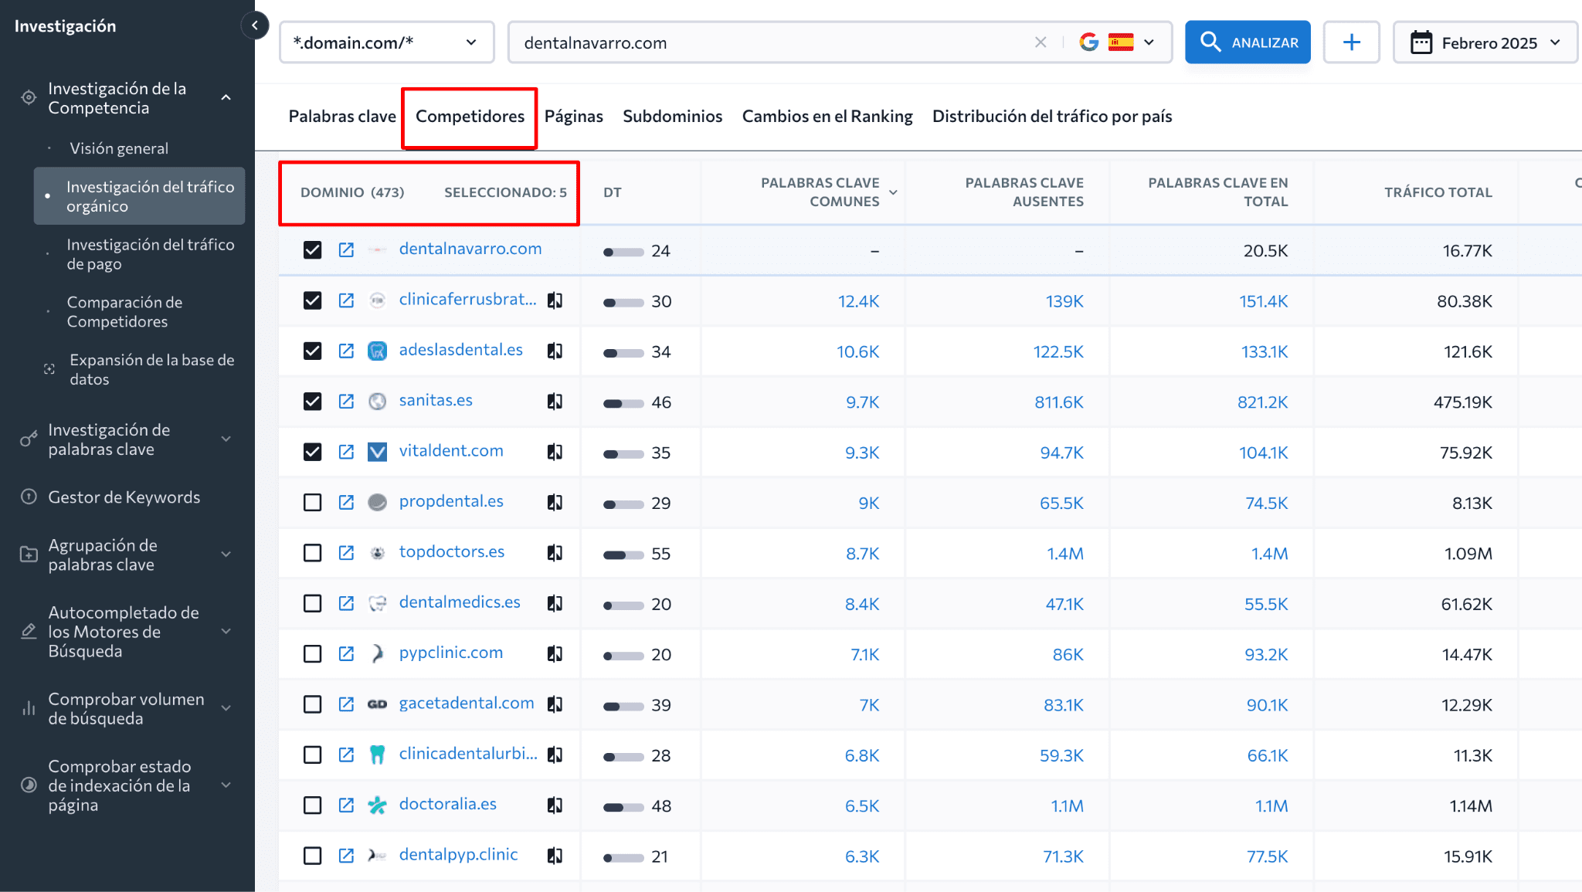Collapse the sidebar with the arrow button
The width and height of the screenshot is (1582, 892).
click(x=255, y=25)
